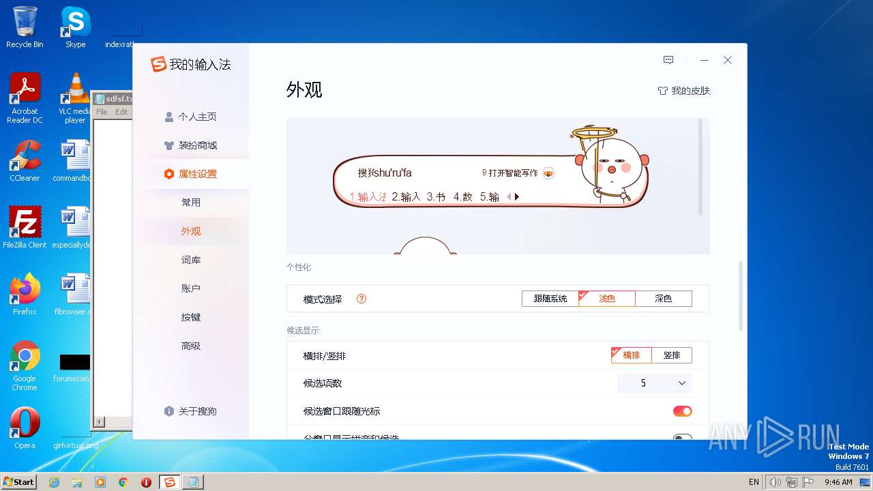Click left scroll arrow in Notepad window

click(x=99, y=423)
